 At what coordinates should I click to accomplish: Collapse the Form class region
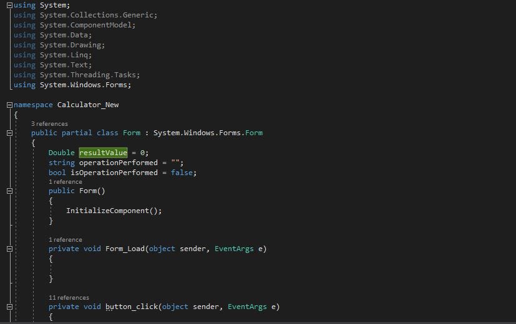click(x=9, y=133)
